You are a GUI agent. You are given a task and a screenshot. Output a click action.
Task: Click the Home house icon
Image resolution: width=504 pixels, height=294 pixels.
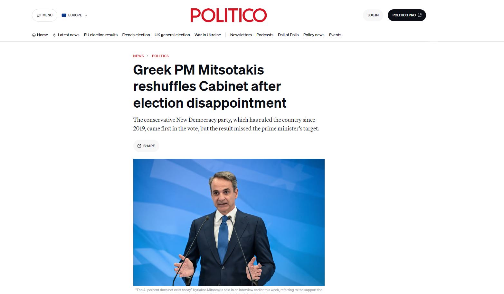(34, 35)
